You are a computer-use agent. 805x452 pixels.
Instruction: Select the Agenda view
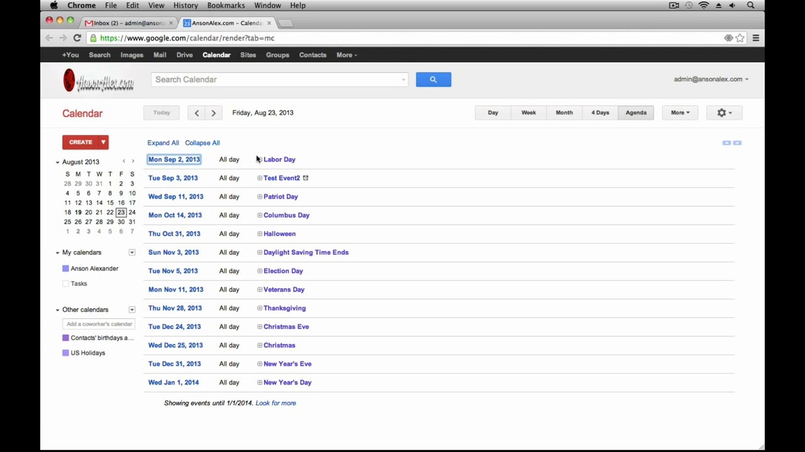tap(636, 113)
